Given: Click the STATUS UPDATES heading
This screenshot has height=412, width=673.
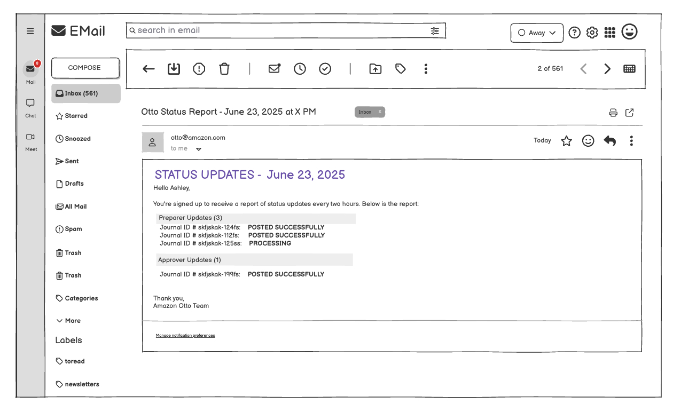Looking at the screenshot, I should coord(250,175).
